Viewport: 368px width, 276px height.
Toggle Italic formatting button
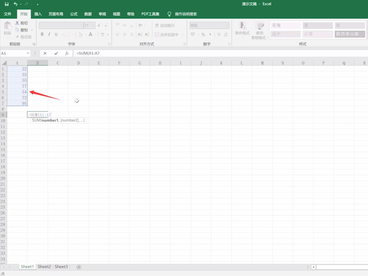(49, 34)
